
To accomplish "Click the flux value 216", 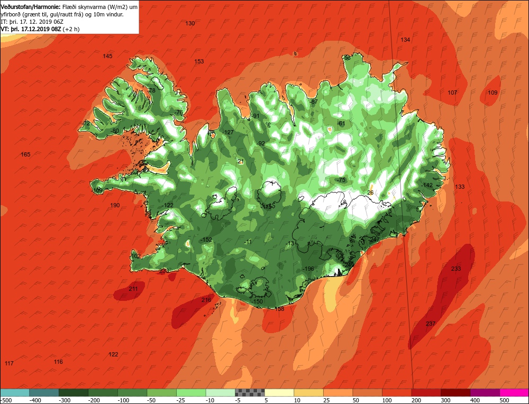I will [x=206, y=300].
